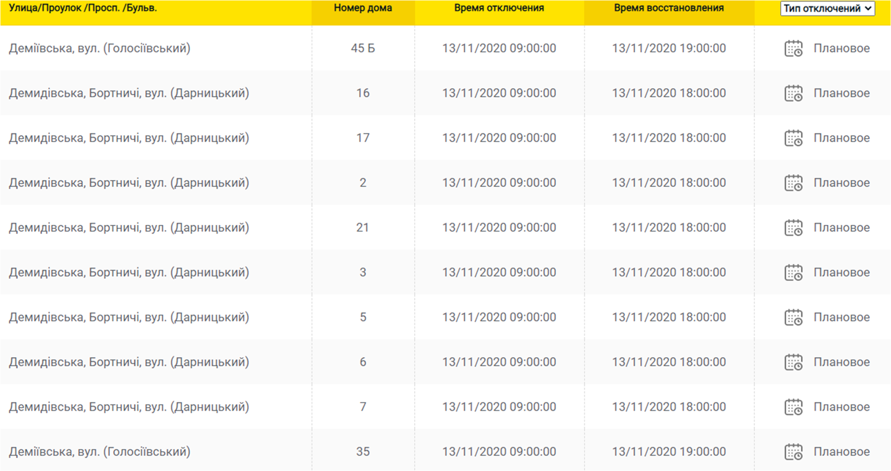Click calendar icon for Демидівська house 17
The width and height of the screenshot is (891, 471).
pos(793,138)
